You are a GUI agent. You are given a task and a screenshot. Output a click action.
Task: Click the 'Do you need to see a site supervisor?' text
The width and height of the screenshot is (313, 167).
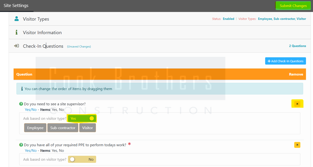(55, 104)
